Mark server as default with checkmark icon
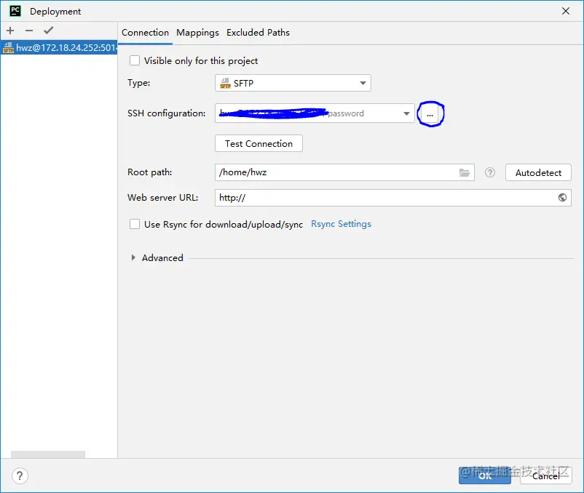Image resolution: width=584 pixels, height=493 pixels. tap(48, 31)
